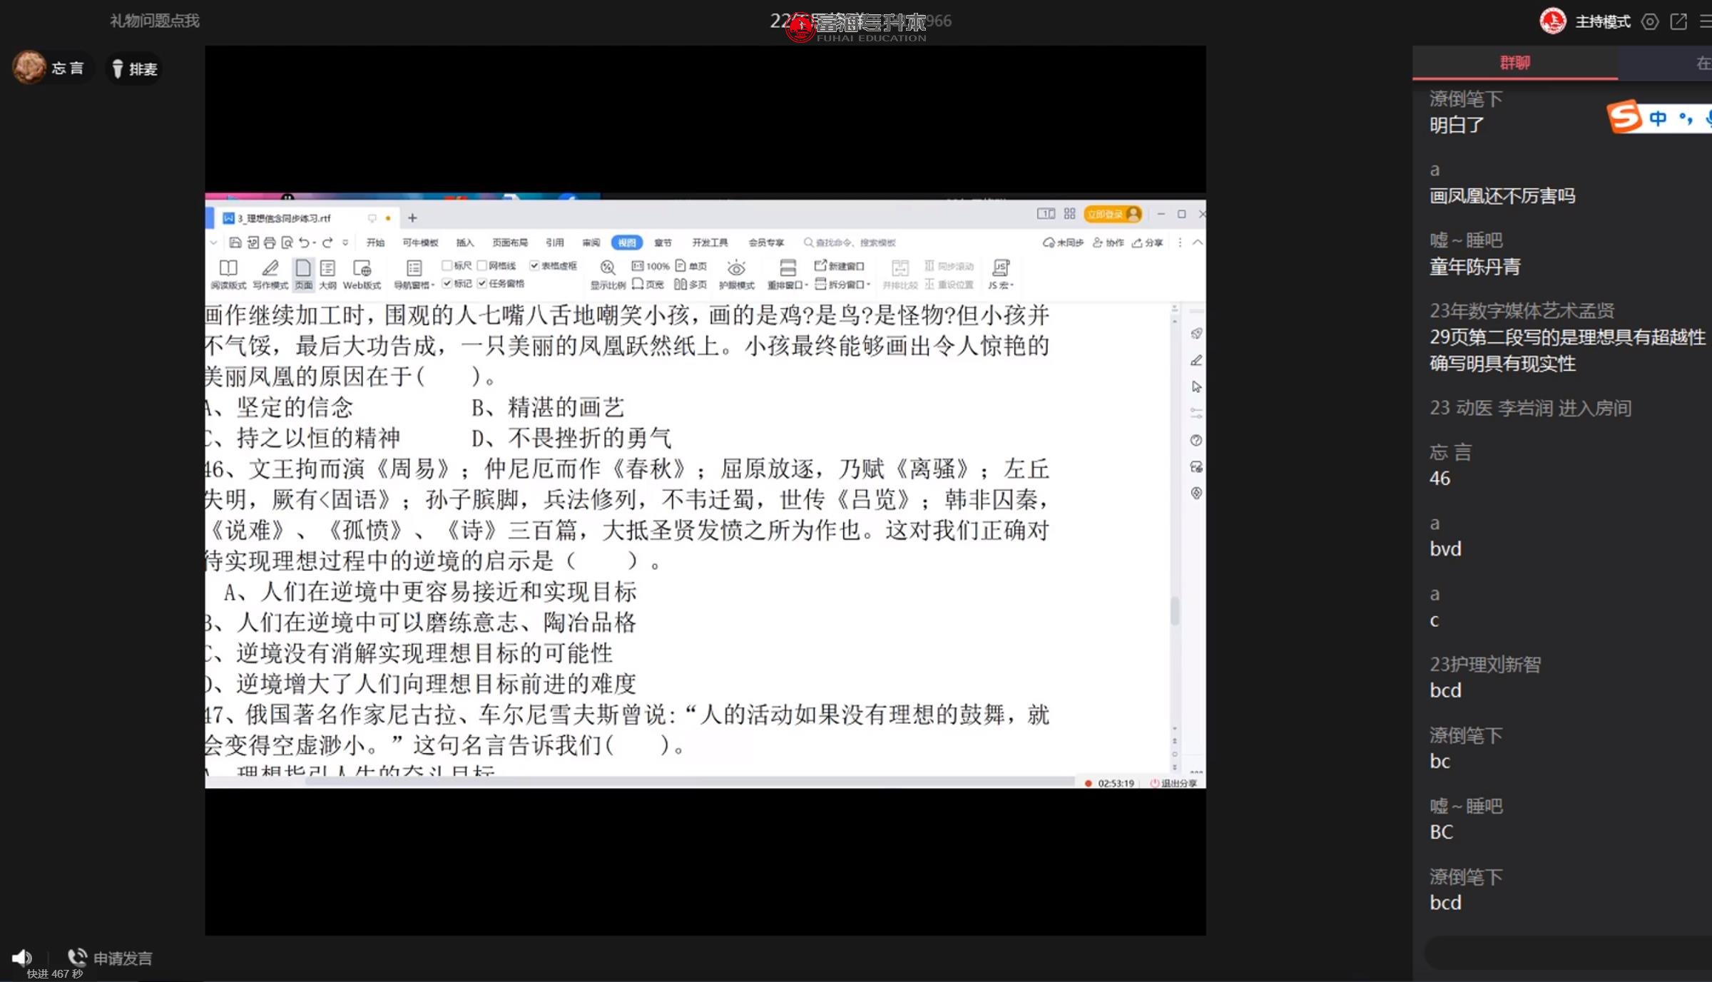Click the chat message input box
This screenshot has width=1712, height=982.
click(x=1568, y=952)
